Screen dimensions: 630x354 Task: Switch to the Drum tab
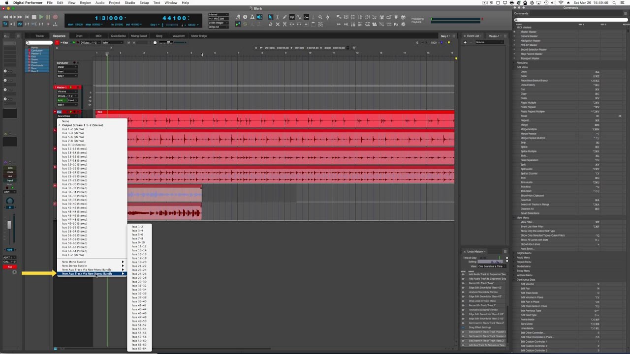coord(79,36)
